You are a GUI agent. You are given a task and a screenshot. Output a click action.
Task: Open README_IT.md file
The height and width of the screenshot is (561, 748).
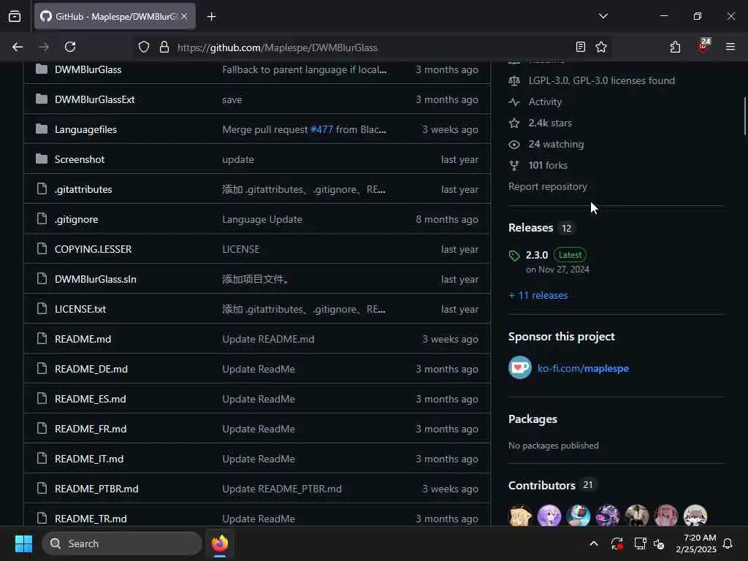(x=89, y=459)
